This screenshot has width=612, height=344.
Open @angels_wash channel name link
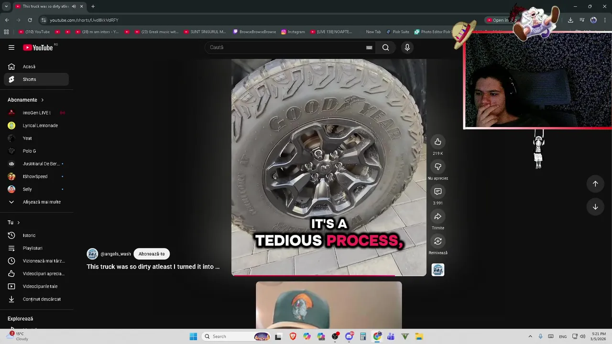click(x=116, y=254)
